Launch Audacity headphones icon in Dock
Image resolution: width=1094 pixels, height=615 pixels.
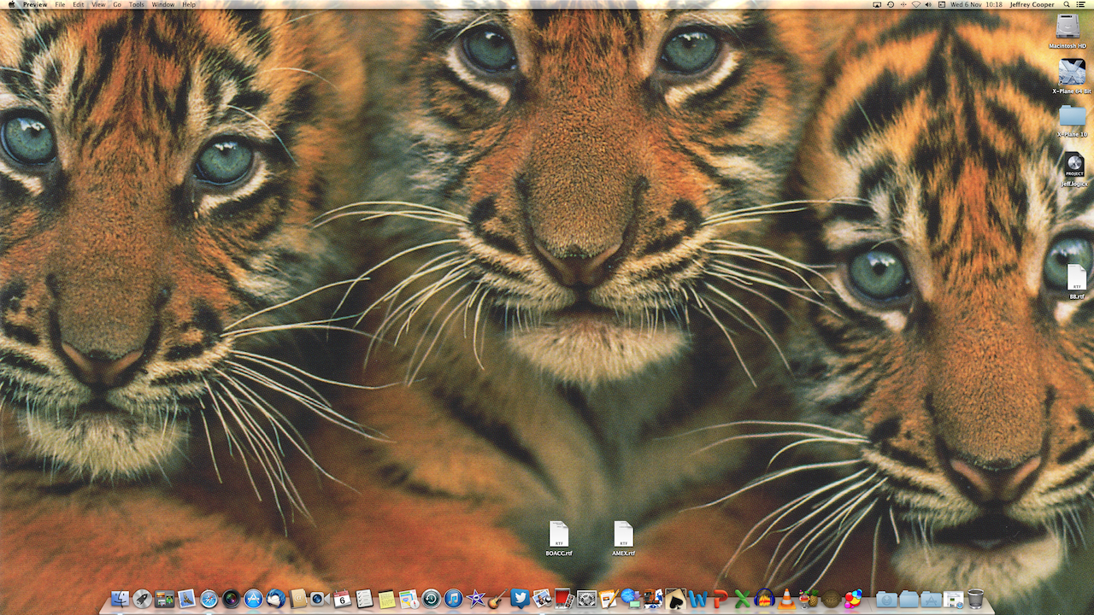point(764,599)
